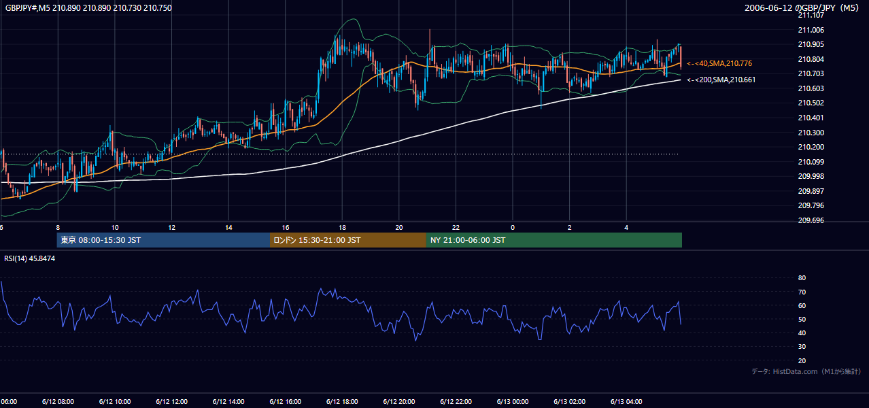This screenshot has width=869, height=408.
Task: Select the 209.796 price axis label
Action: [811, 205]
